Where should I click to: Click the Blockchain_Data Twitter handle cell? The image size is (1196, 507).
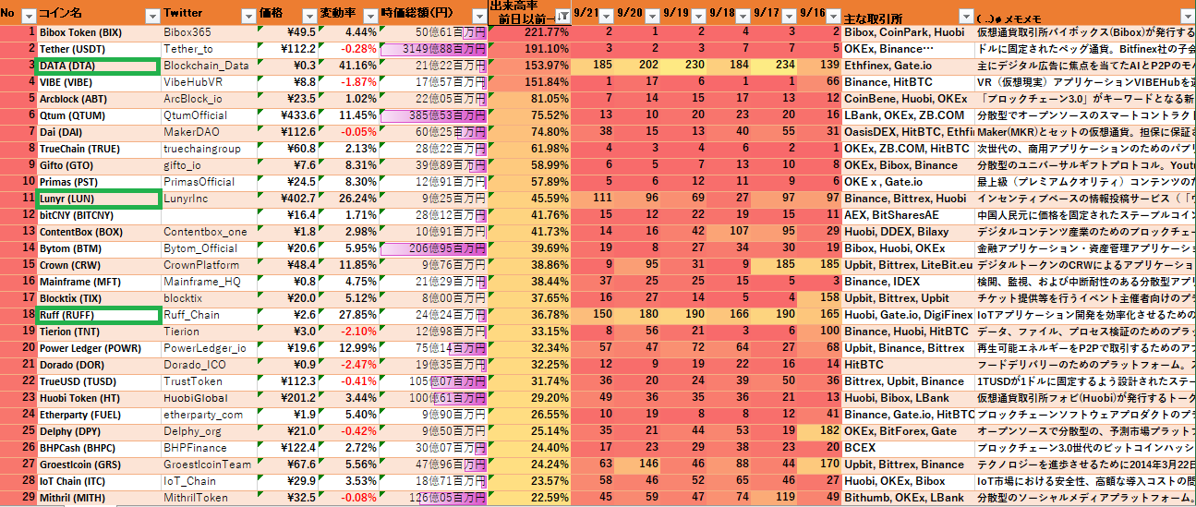(207, 66)
